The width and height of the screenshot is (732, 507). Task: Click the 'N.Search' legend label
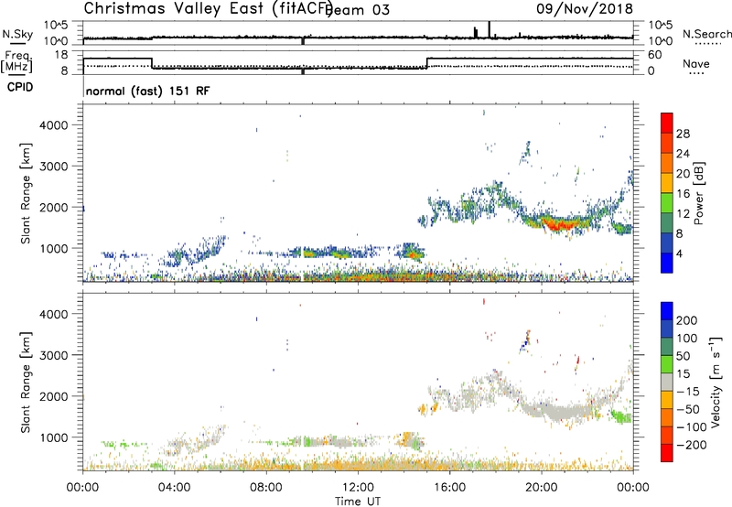(706, 34)
